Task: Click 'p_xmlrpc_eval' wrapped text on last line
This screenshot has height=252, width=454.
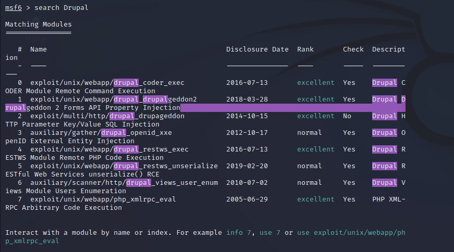Action: tap(32, 241)
